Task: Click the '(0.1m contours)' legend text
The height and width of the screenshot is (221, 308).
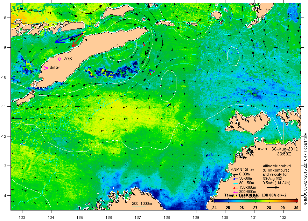Action: click(276, 170)
